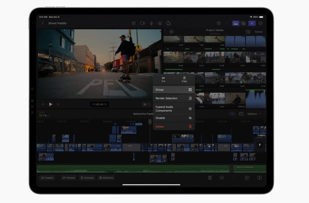The image size is (309, 203).
Task: Open the Animate button
Action: click(87, 178)
